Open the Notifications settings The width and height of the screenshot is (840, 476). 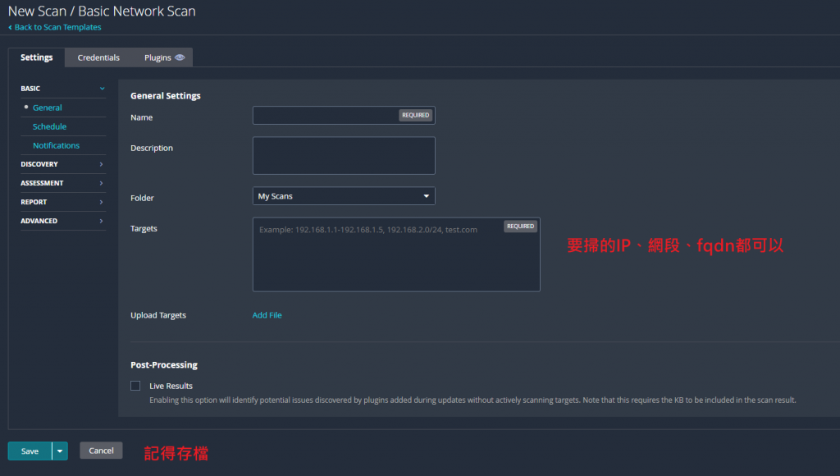(56, 145)
